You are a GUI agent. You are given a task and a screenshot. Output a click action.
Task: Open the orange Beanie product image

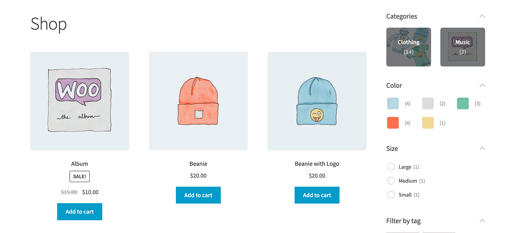pyautogui.click(x=198, y=101)
